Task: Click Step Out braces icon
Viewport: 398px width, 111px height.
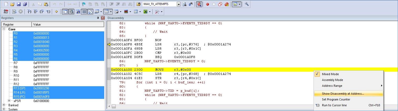Action: tap(42, 12)
